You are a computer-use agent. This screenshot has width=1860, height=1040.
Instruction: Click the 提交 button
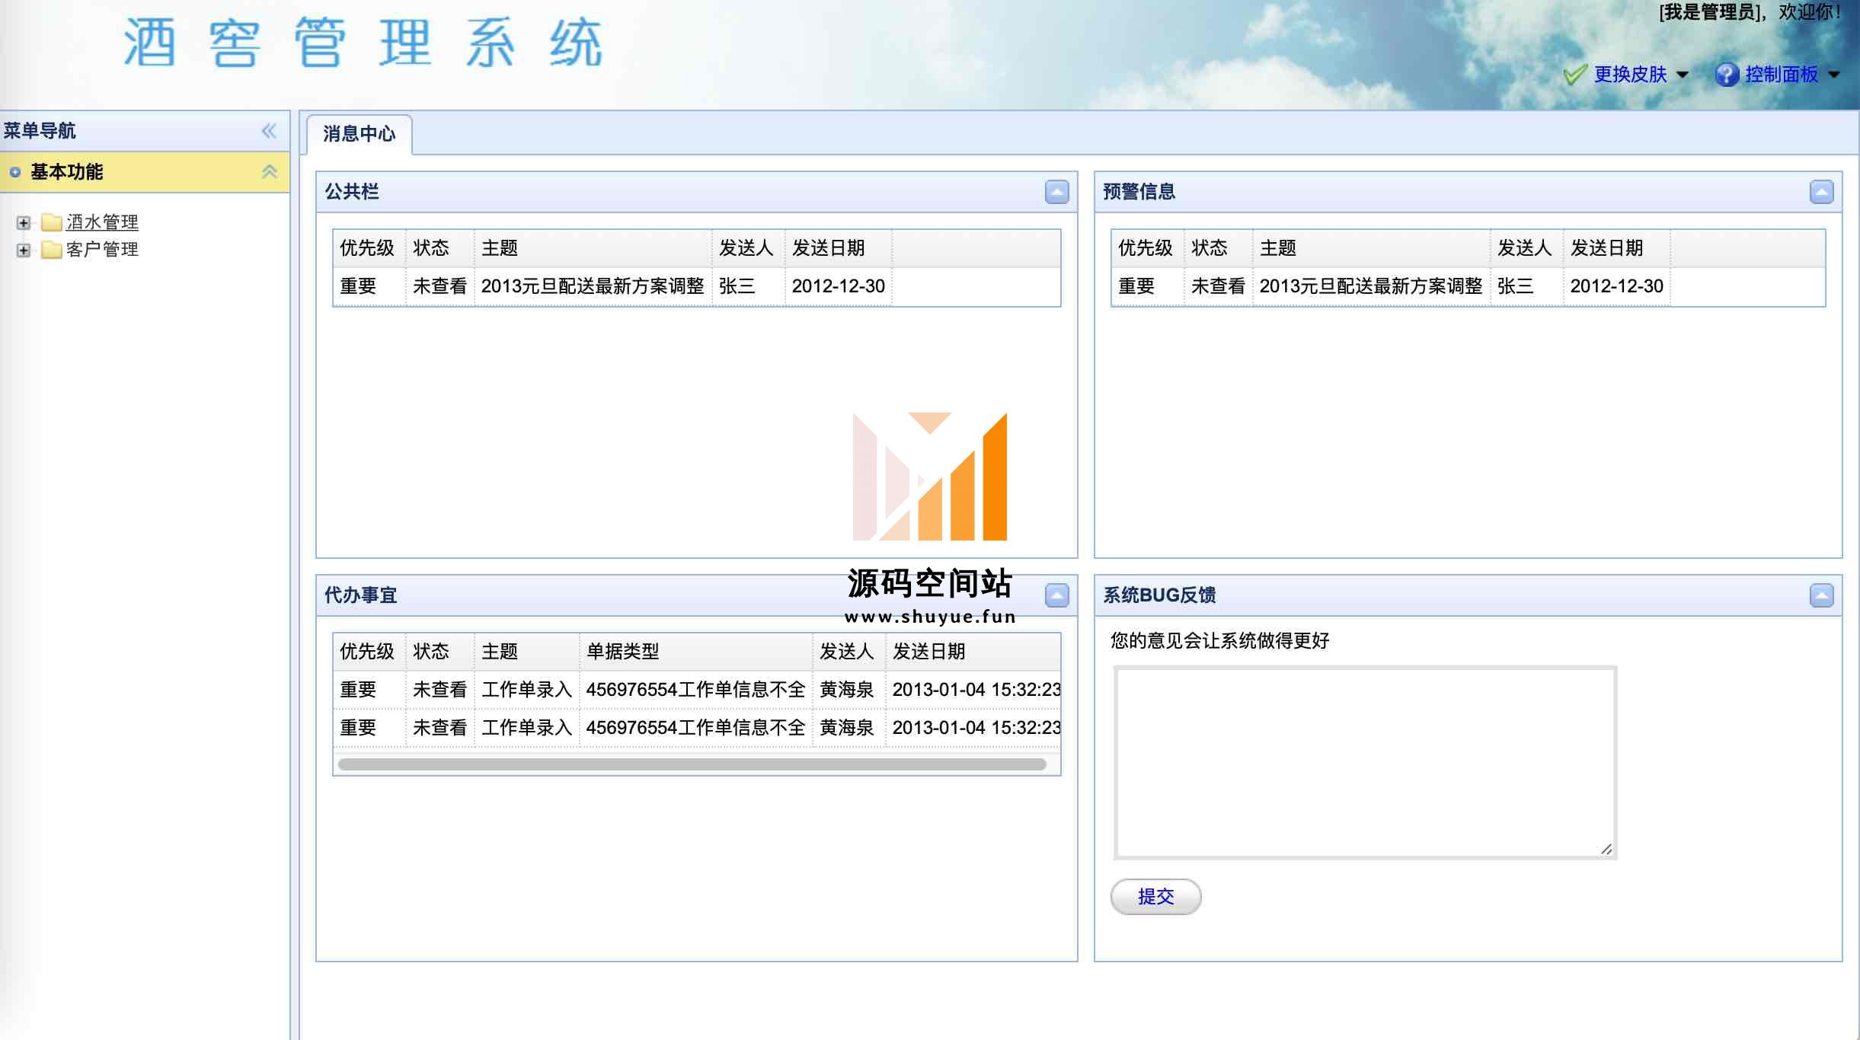tap(1155, 897)
